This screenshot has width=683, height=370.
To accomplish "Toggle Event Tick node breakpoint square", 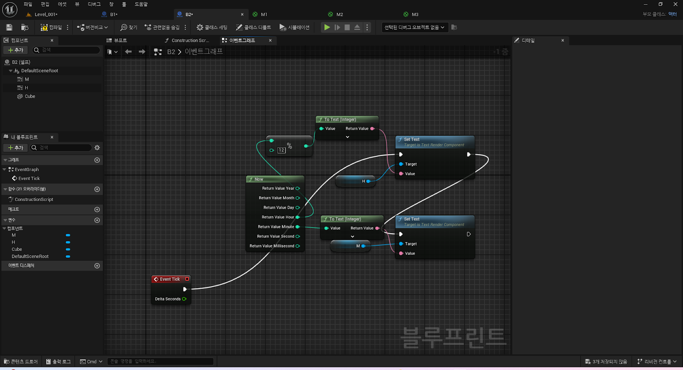I will click(187, 279).
